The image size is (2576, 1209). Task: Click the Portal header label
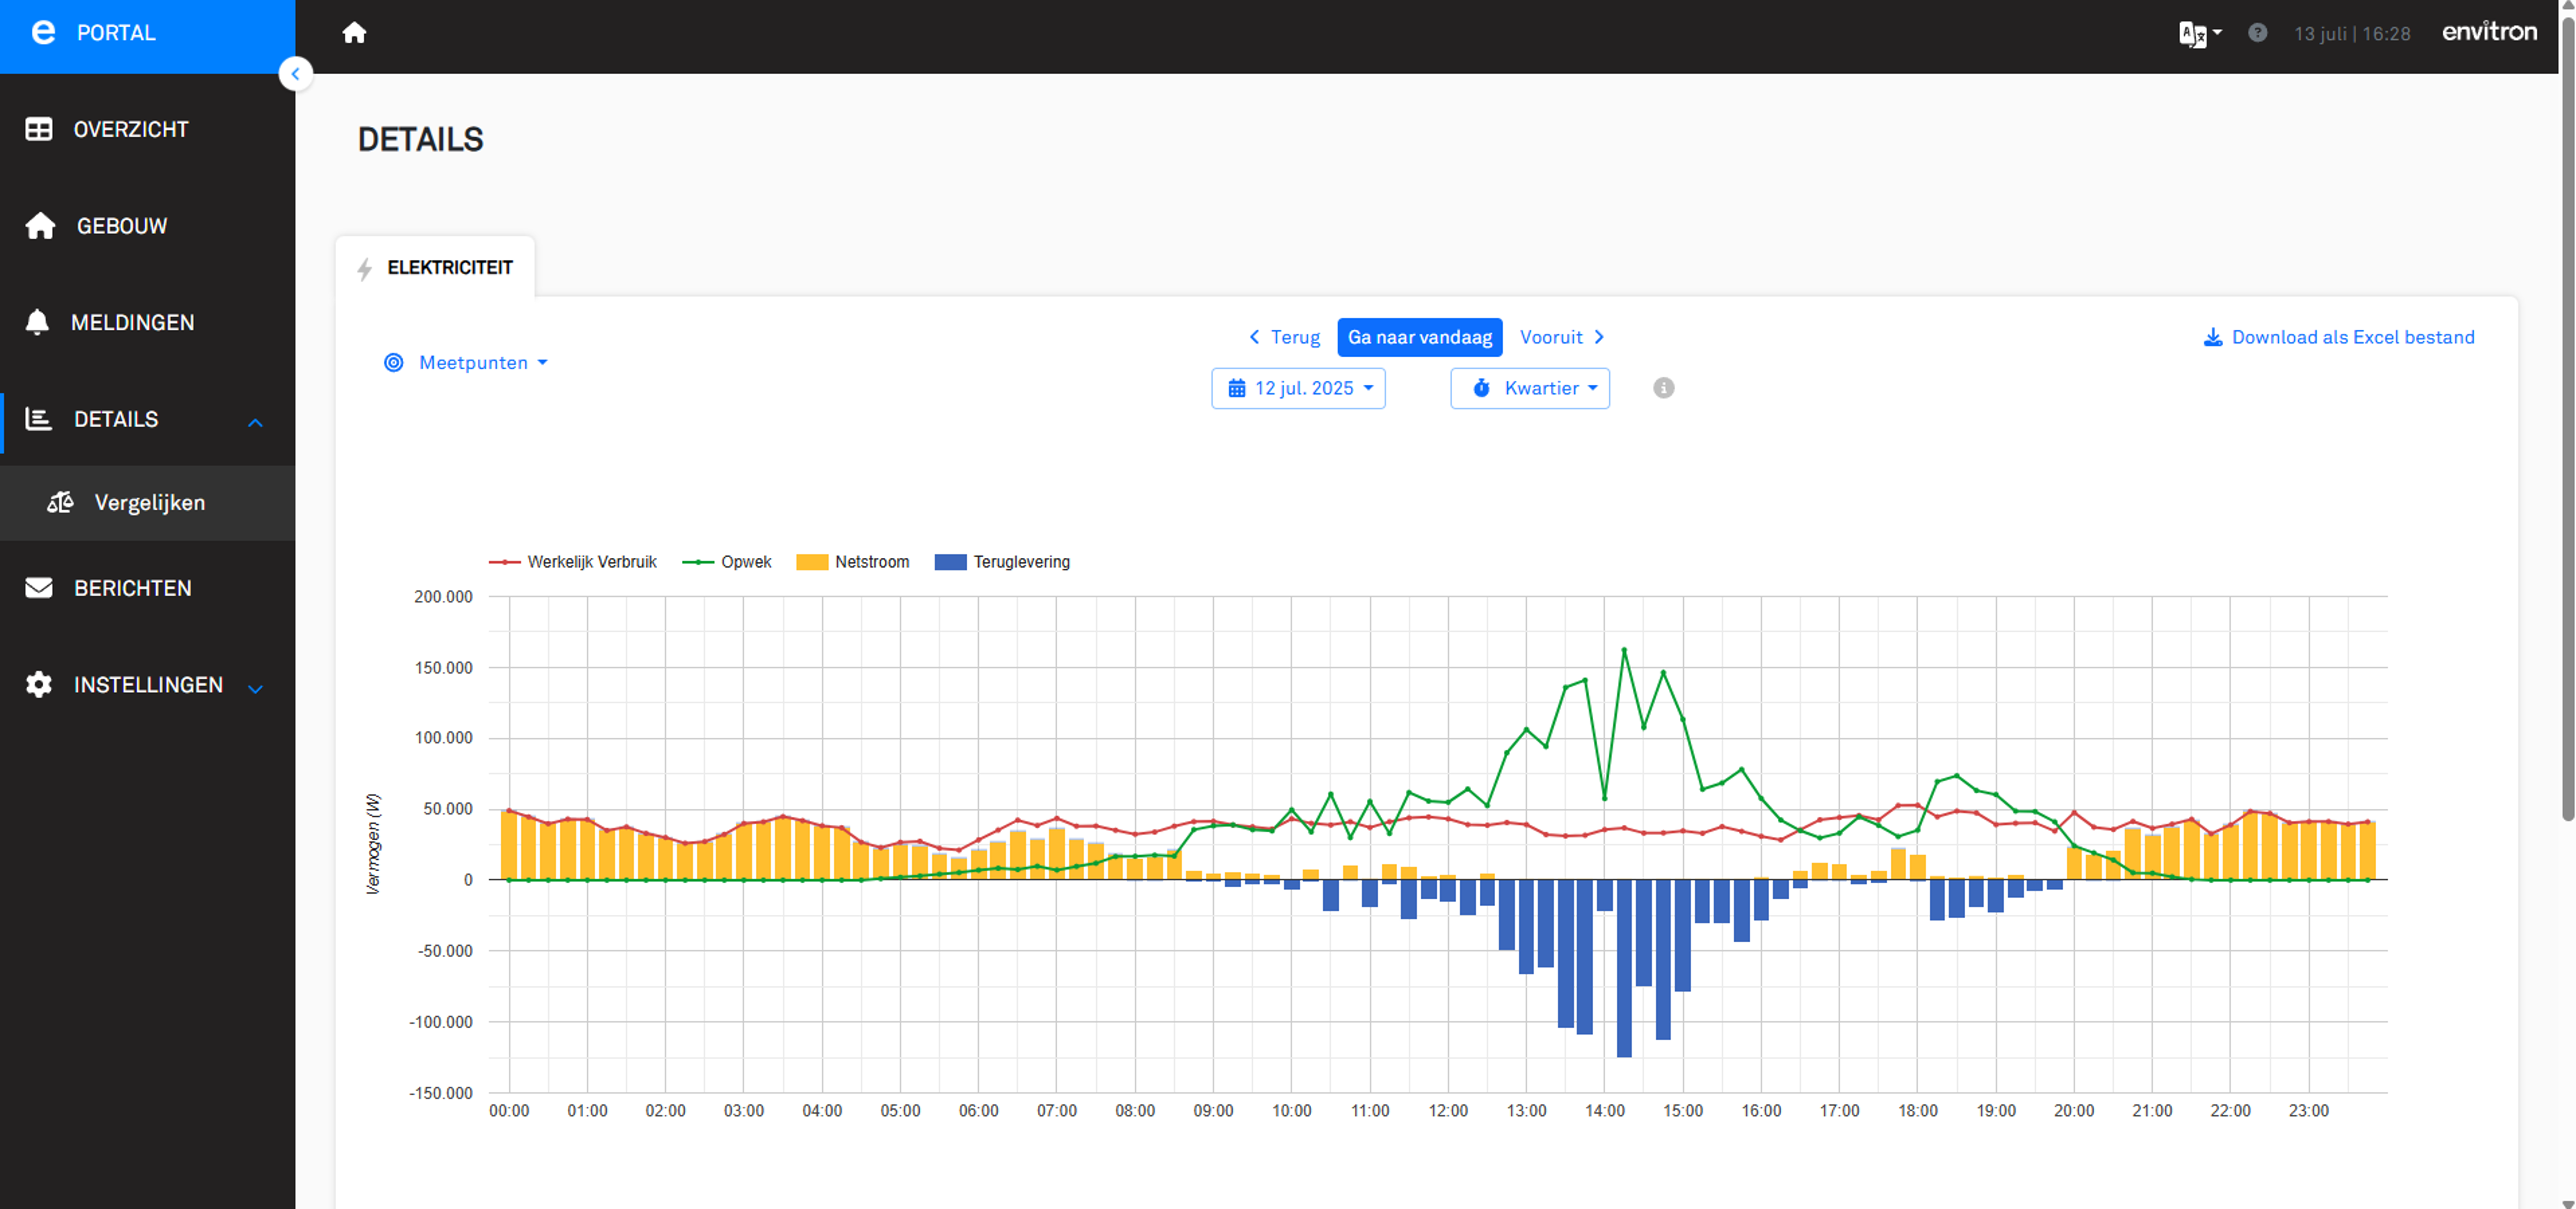tap(116, 33)
